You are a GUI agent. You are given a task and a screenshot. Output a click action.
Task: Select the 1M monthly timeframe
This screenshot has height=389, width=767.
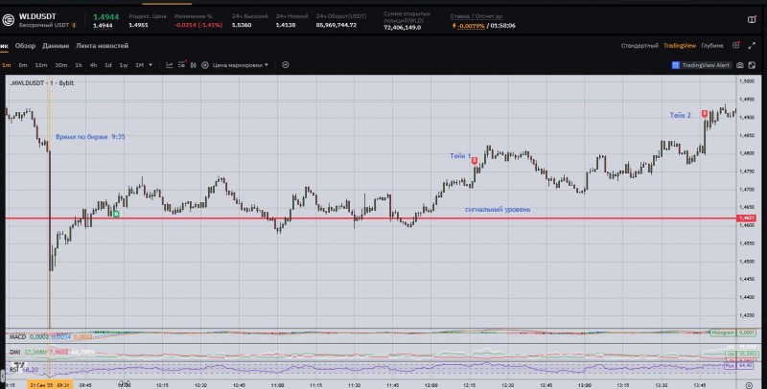(x=139, y=65)
